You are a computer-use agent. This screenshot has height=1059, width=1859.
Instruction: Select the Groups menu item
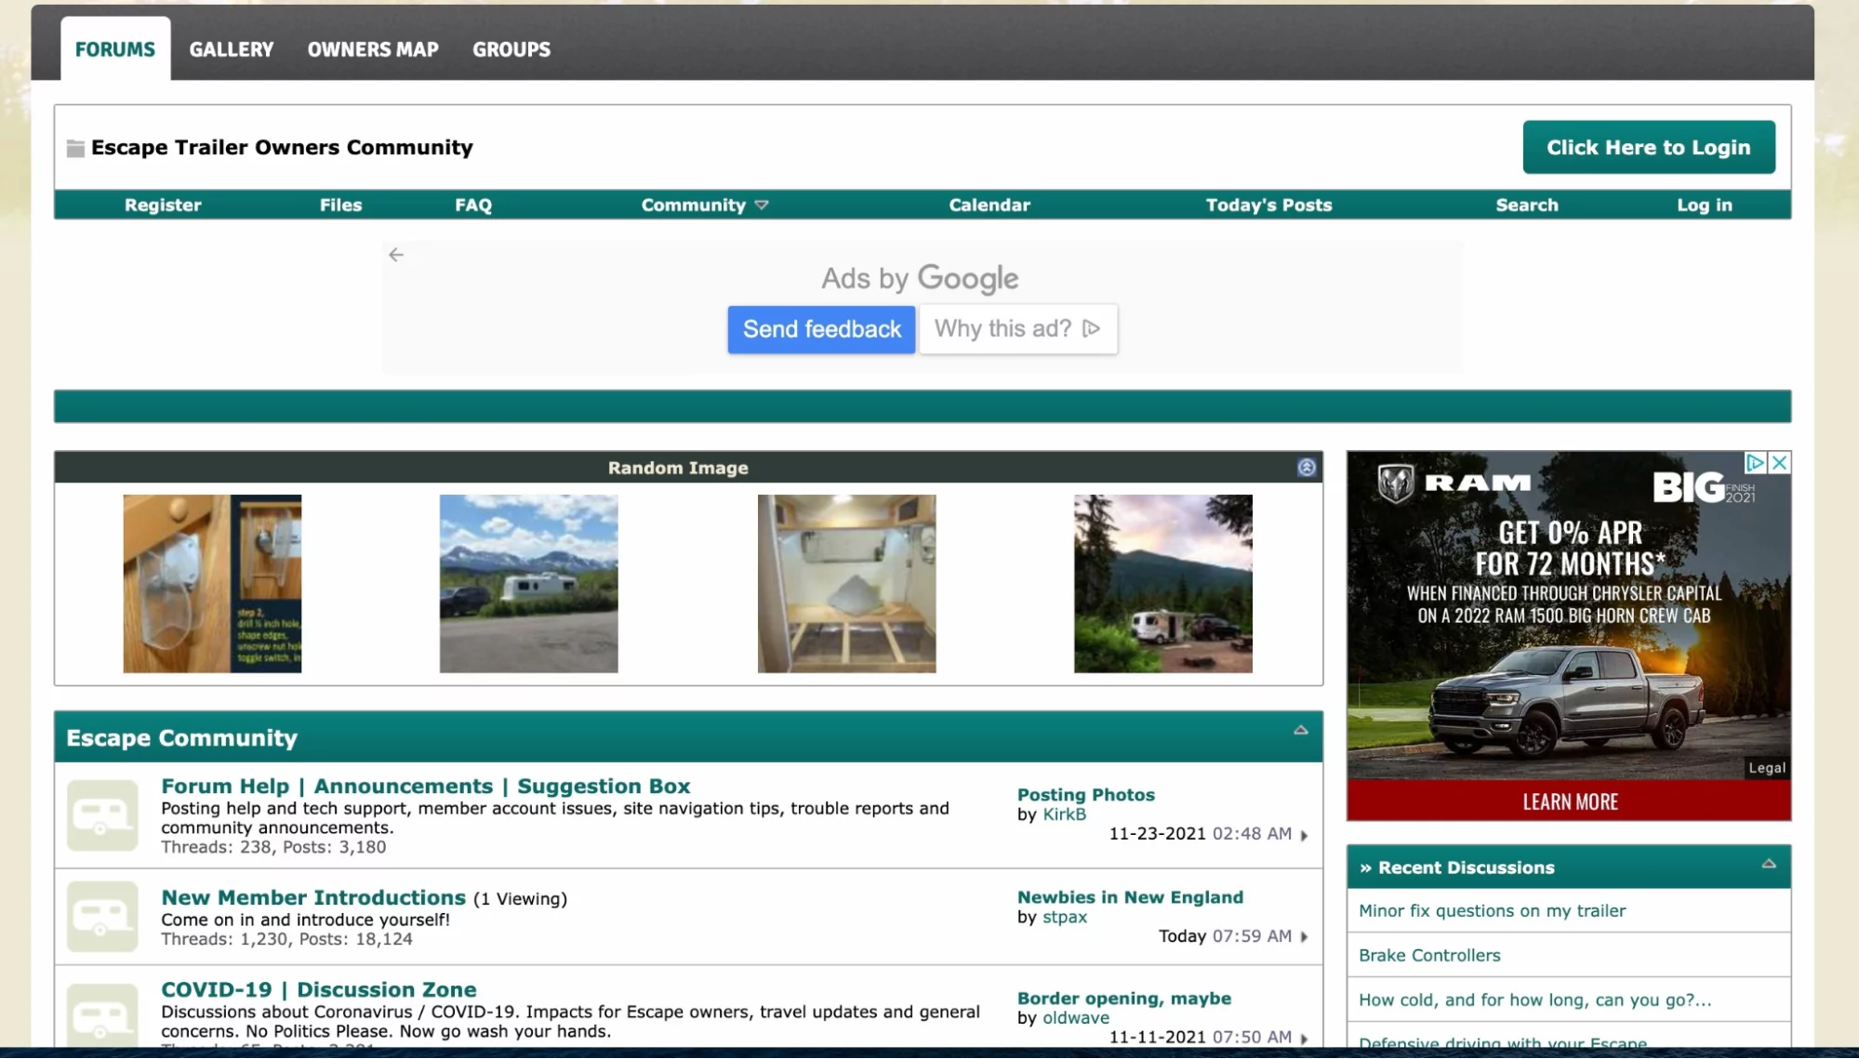(x=511, y=48)
